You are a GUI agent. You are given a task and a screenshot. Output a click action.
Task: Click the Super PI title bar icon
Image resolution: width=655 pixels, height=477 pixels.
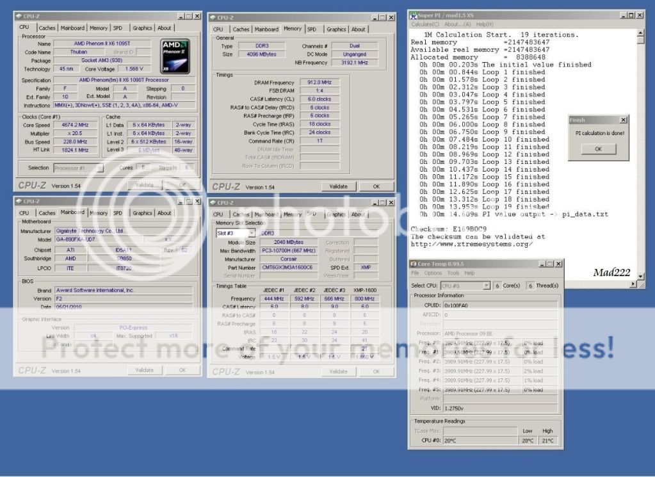pos(412,15)
